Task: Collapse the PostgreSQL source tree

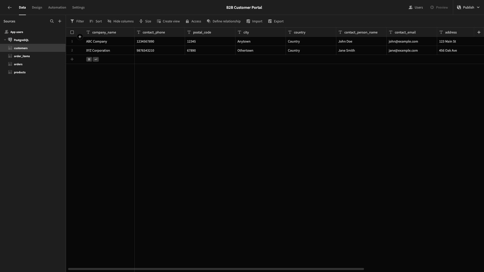Action: tap(5, 40)
